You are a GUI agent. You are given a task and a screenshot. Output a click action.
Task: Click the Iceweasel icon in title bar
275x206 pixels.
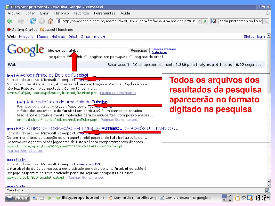click(7, 7)
